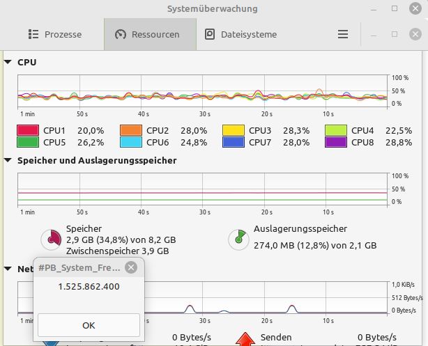Pick the CPU2 orange color swatch
The width and height of the screenshot is (428, 346).
(130, 130)
